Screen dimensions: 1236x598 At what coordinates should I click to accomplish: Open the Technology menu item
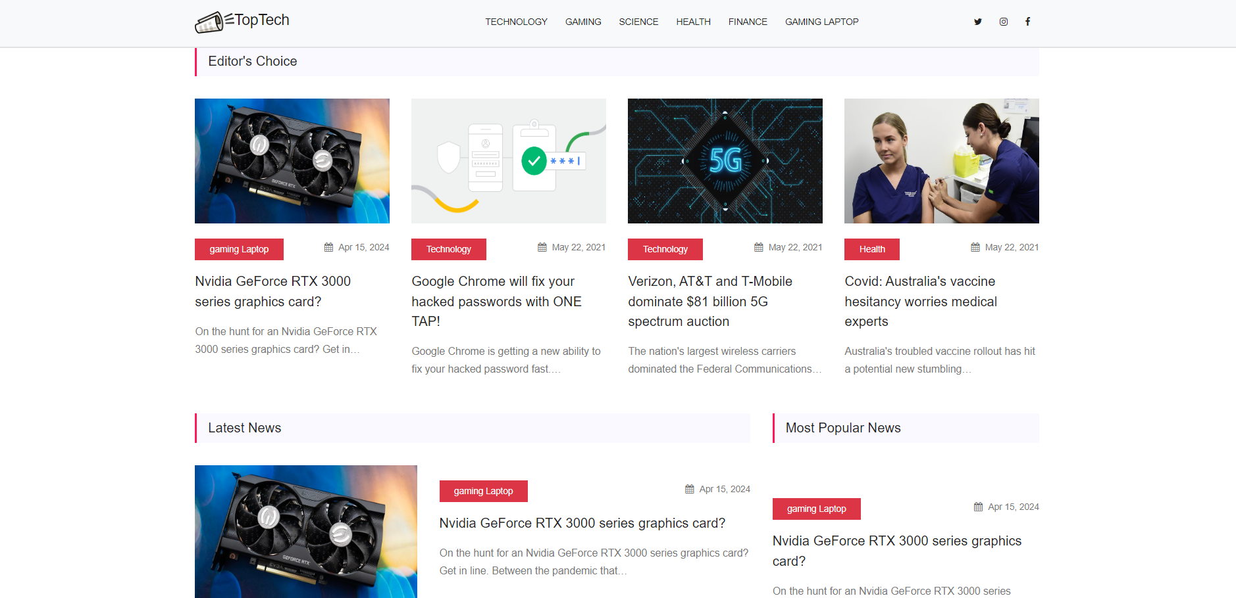click(x=516, y=22)
